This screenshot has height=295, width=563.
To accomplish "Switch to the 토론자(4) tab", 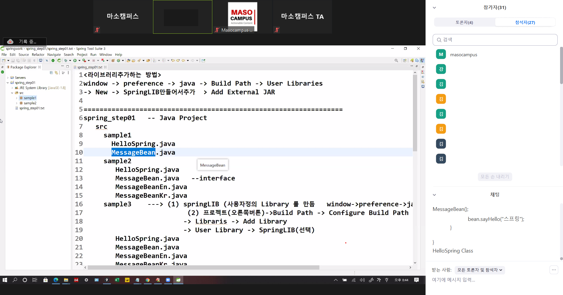I will pyautogui.click(x=464, y=23).
